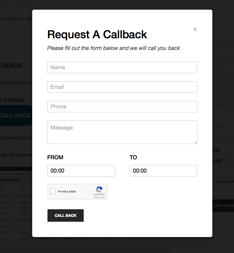
Task: Grab the Message box resize handle
Action: (196, 142)
